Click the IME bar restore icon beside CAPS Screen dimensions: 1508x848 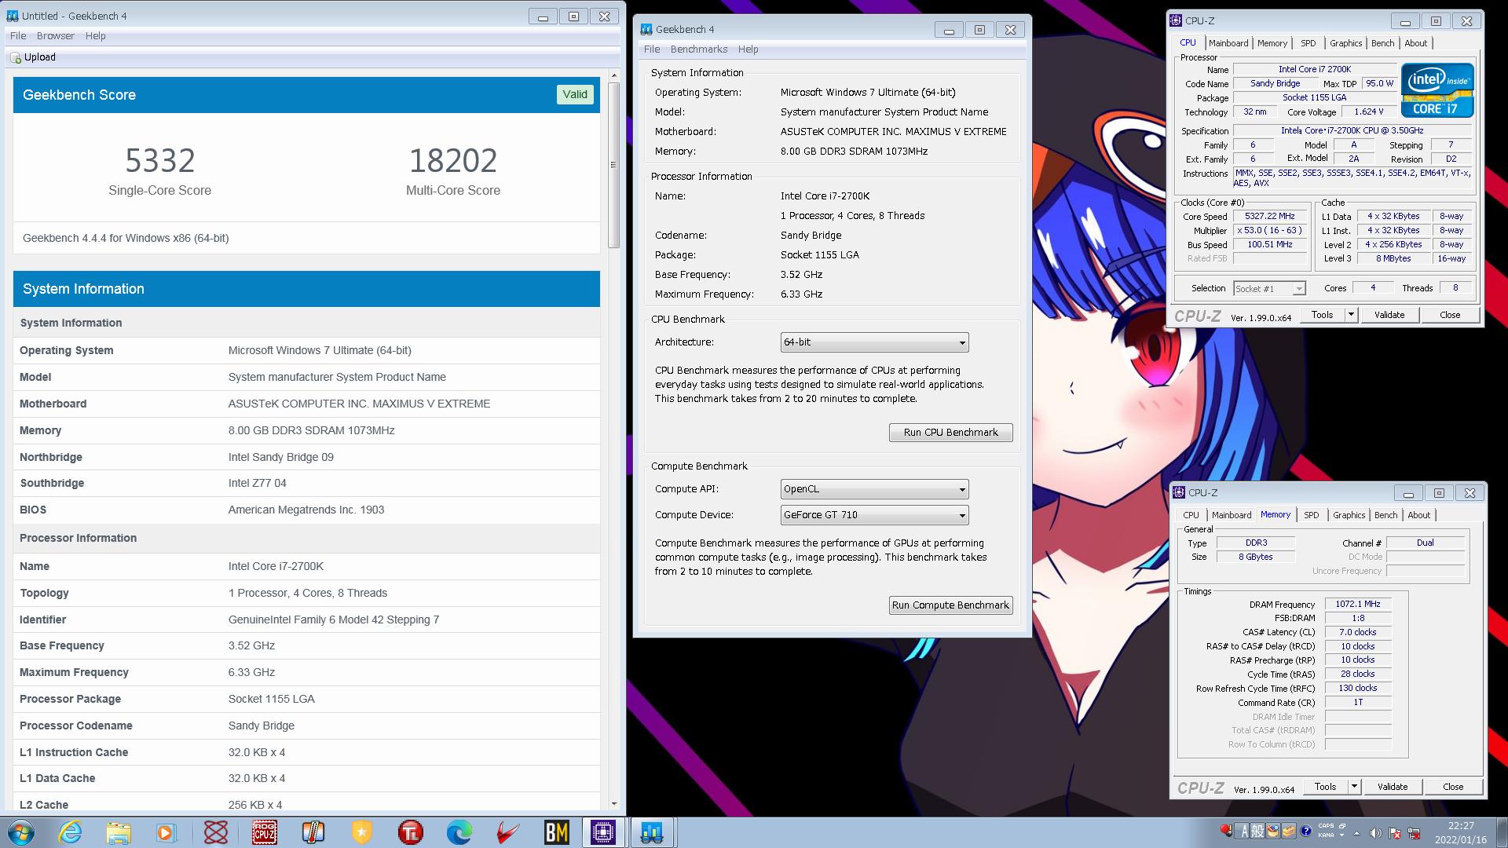[1342, 826]
